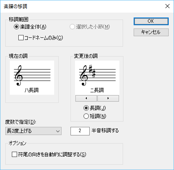Click the ハ長調 key name label
This screenshot has width=174, height=170.
[x=32, y=90]
